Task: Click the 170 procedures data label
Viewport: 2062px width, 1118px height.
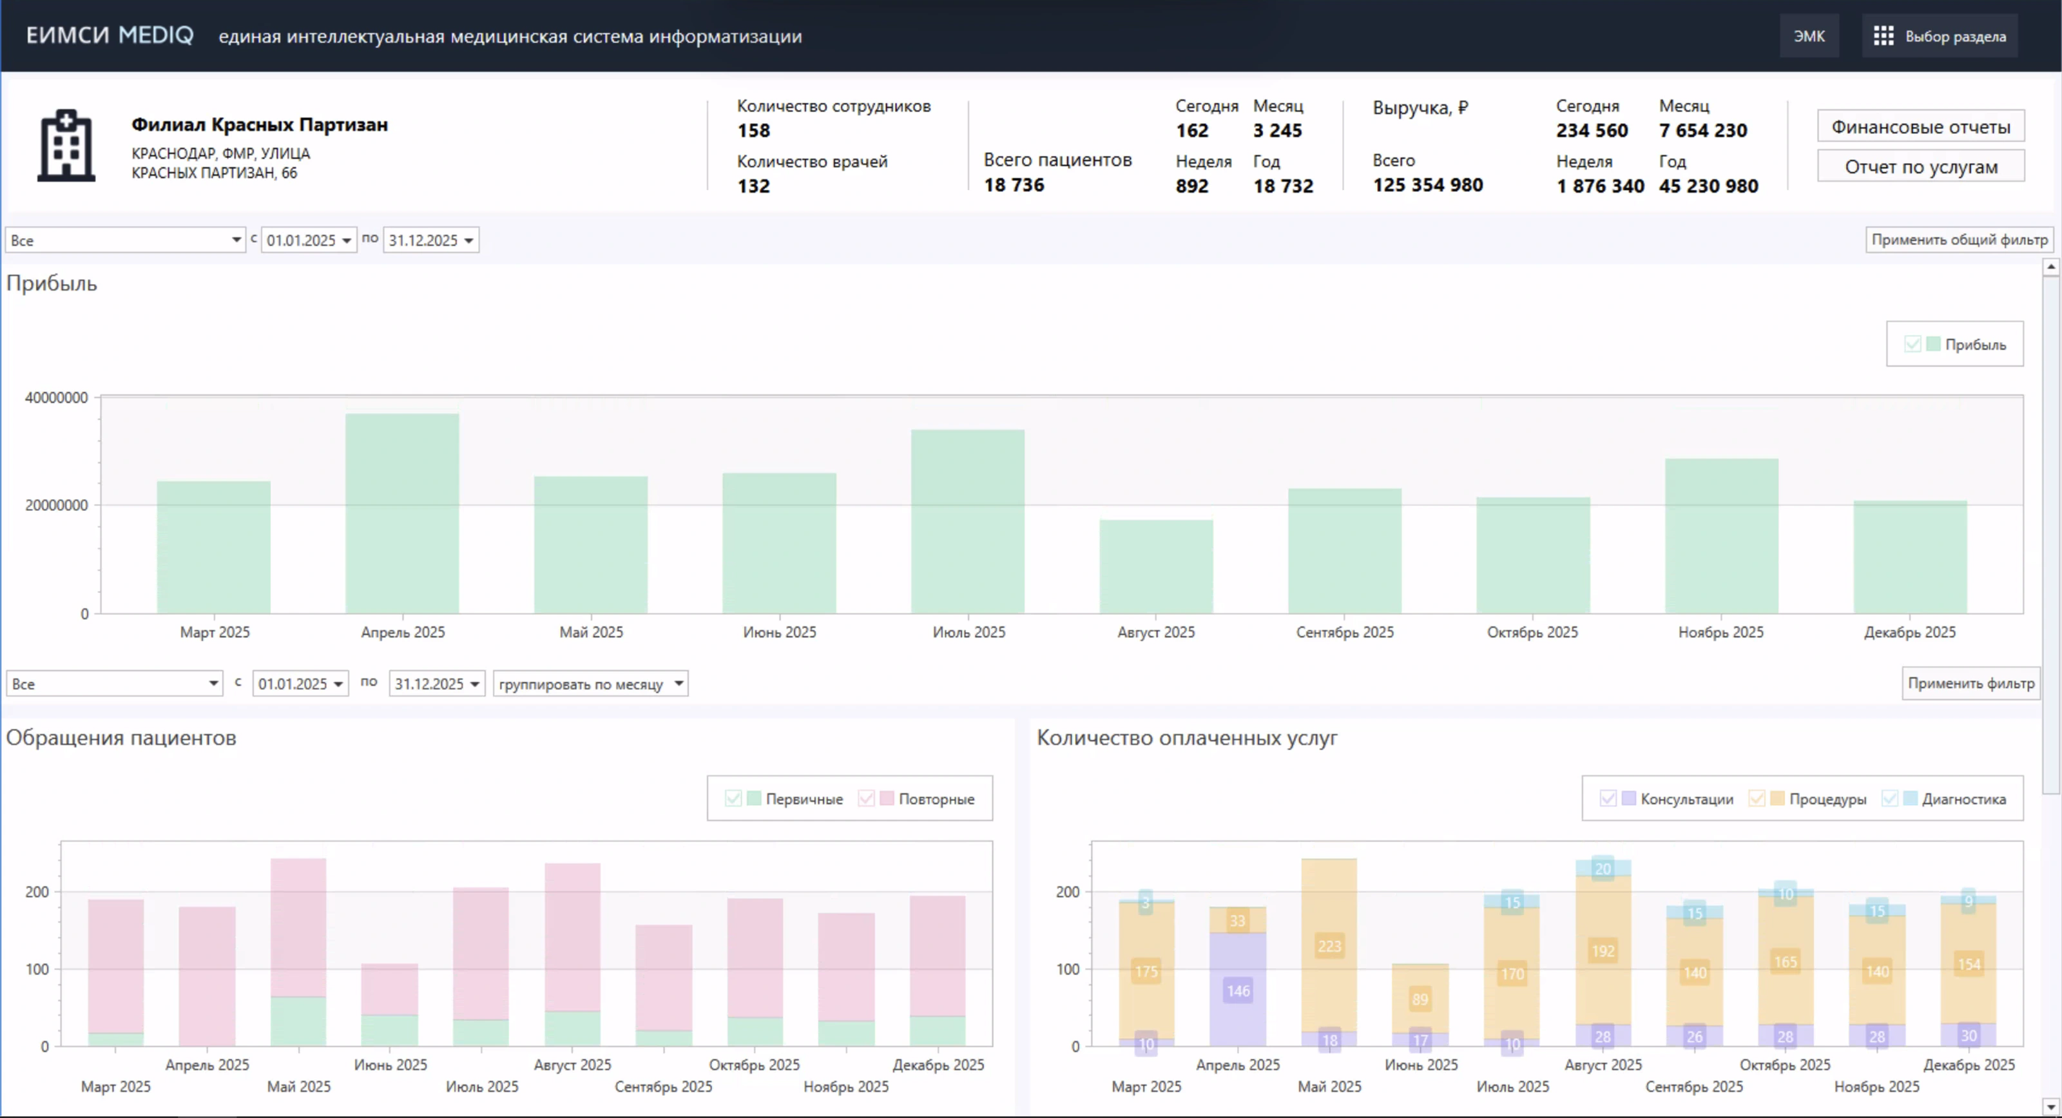Action: click(1512, 974)
